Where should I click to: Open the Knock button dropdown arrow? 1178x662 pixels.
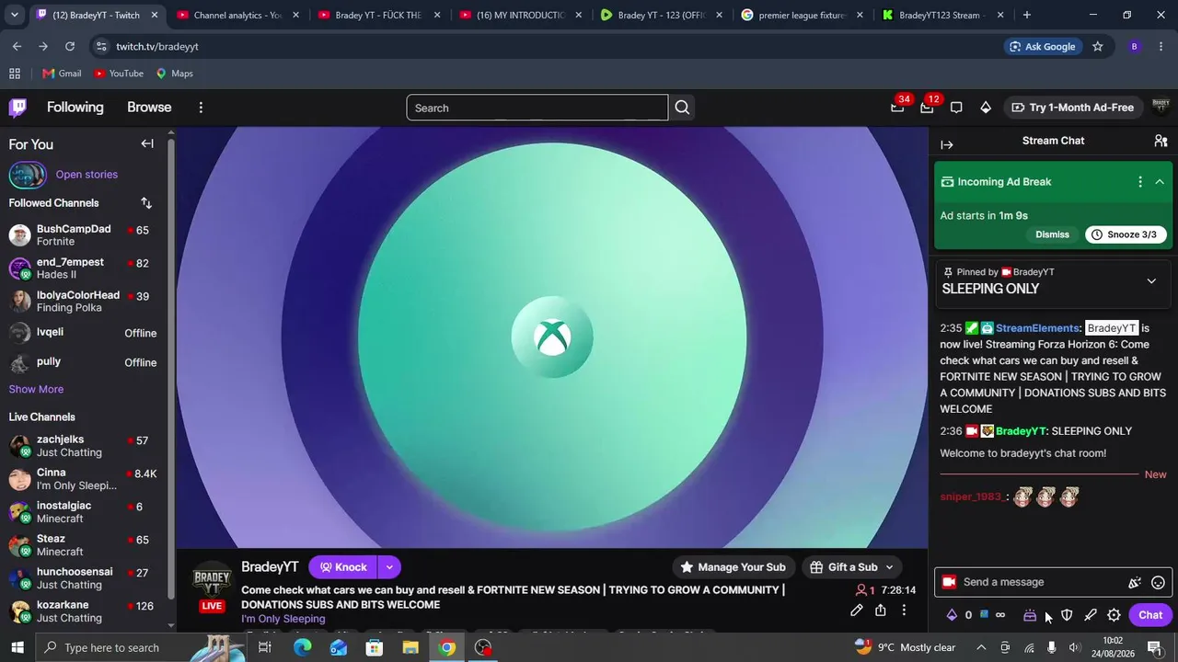(x=389, y=567)
